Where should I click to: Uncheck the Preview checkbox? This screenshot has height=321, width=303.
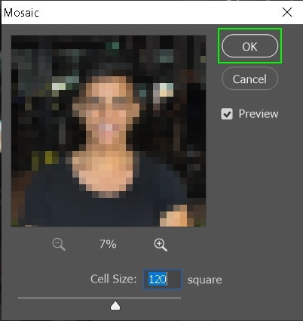click(x=227, y=114)
